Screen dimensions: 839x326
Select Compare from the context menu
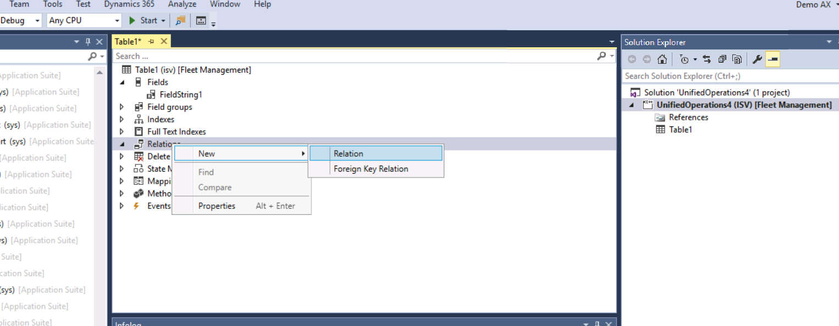pyautogui.click(x=214, y=187)
